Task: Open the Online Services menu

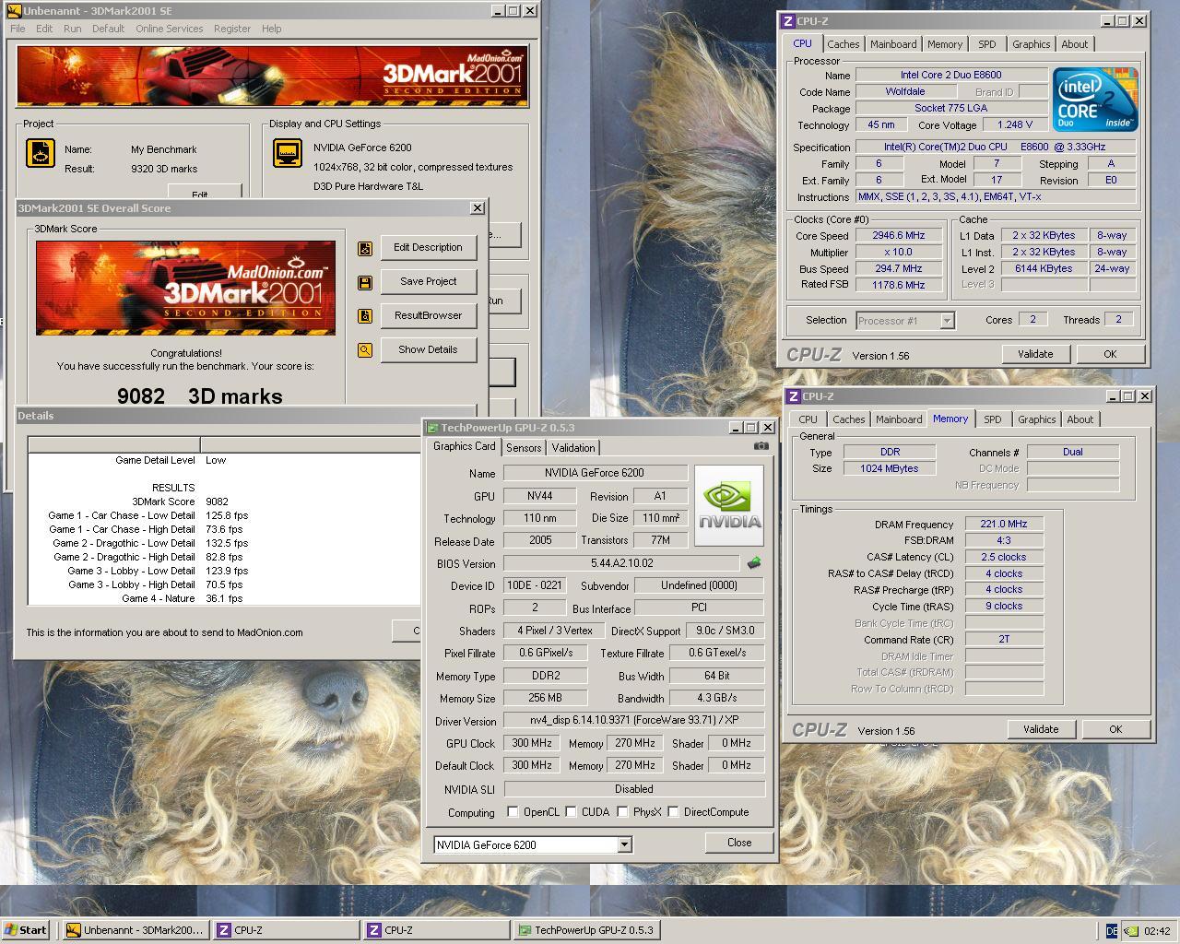Action: pyautogui.click(x=170, y=29)
